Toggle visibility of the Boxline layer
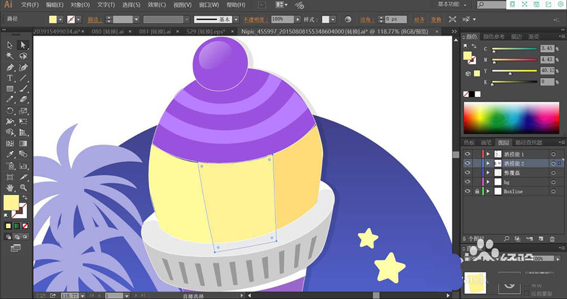567x299 pixels. [468, 191]
